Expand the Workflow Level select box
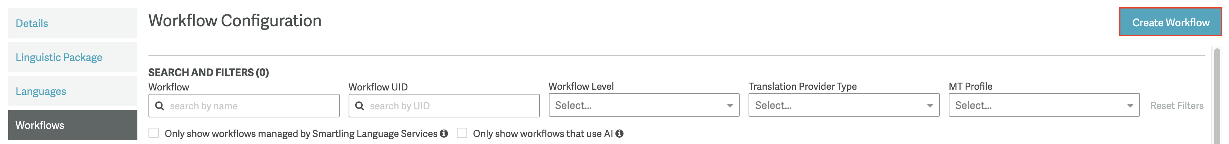The width and height of the screenshot is (1229, 144). pos(644,105)
